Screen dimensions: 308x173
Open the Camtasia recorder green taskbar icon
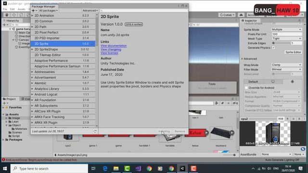point(127,169)
